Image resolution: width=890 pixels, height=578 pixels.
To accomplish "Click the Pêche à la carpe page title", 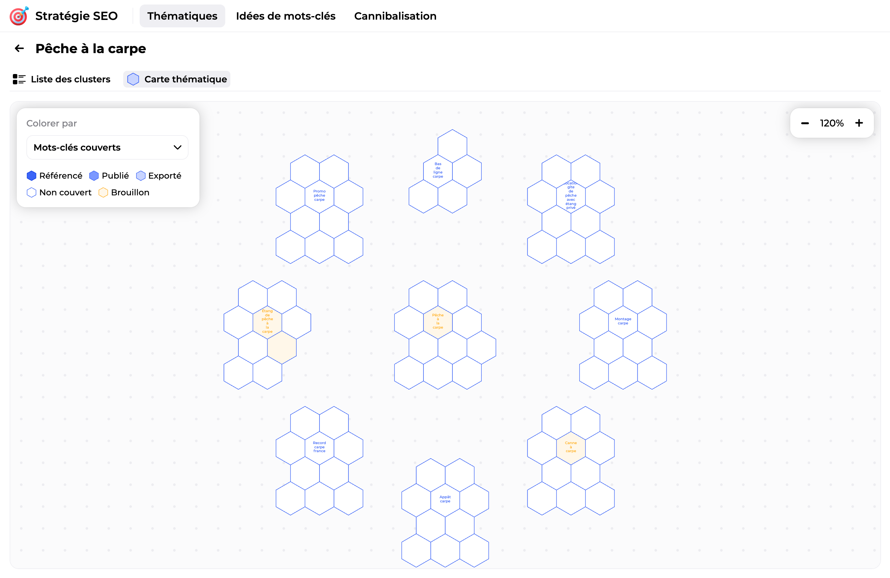I will pos(91,49).
